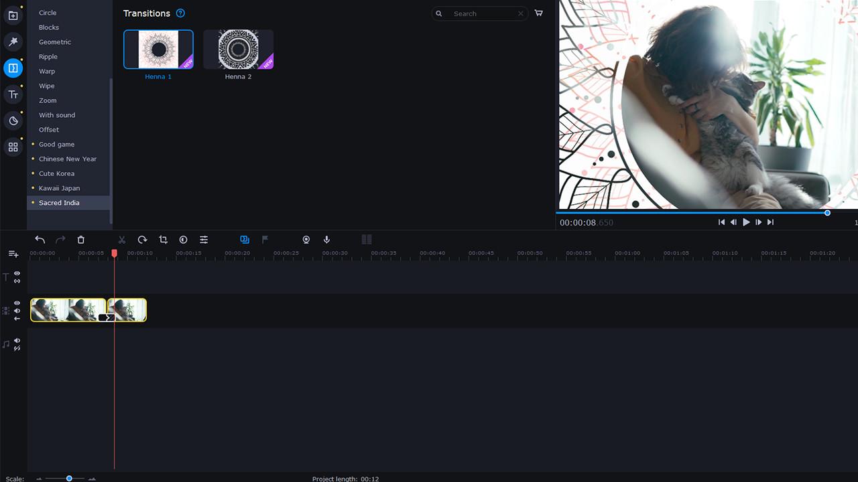Select the Crop tool
The image size is (858, 482).
click(163, 239)
